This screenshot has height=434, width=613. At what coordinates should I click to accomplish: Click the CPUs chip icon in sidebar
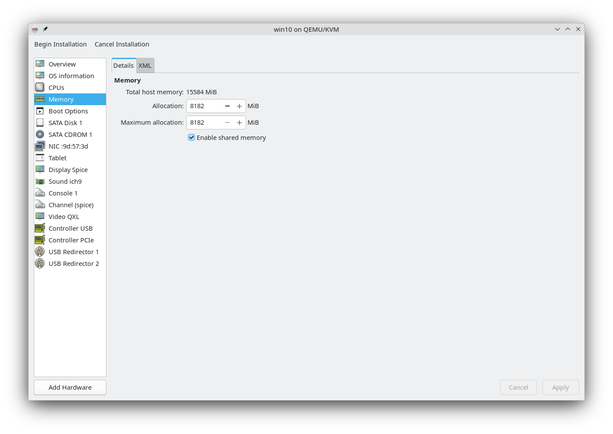click(40, 87)
